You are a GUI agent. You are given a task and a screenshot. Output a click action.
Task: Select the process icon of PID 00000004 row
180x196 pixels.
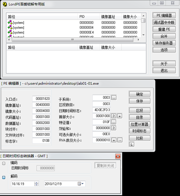[x=10, y=27]
